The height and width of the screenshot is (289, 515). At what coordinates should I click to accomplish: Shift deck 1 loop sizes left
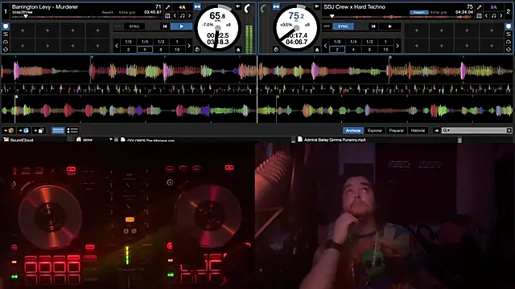point(117,46)
